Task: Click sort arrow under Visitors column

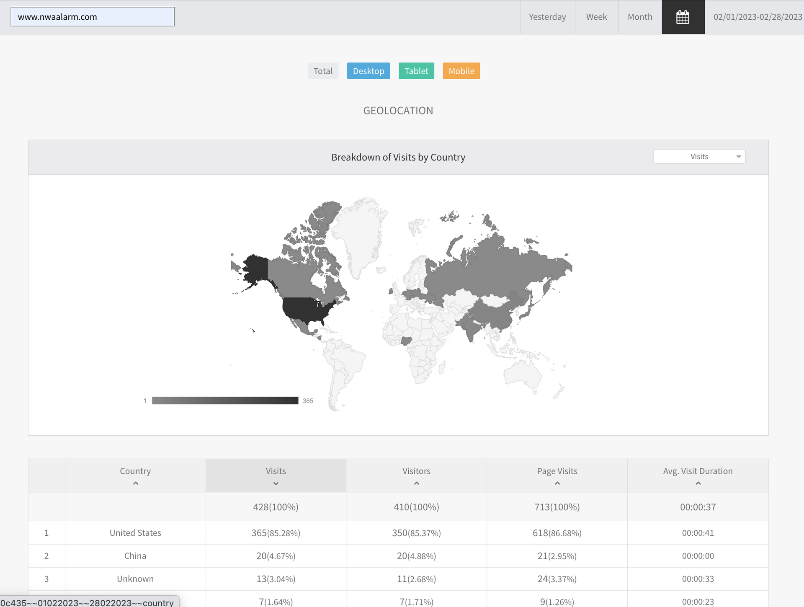Action: pyautogui.click(x=416, y=483)
